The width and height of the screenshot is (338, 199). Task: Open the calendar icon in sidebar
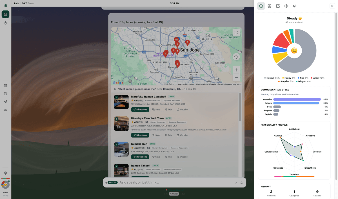point(5,85)
